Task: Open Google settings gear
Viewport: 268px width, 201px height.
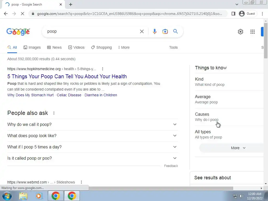Action: coord(241,32)
